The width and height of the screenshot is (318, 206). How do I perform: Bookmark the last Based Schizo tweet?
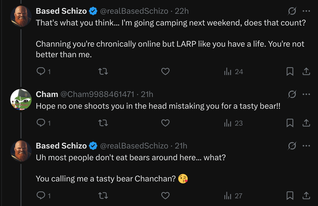click(290, 196)
